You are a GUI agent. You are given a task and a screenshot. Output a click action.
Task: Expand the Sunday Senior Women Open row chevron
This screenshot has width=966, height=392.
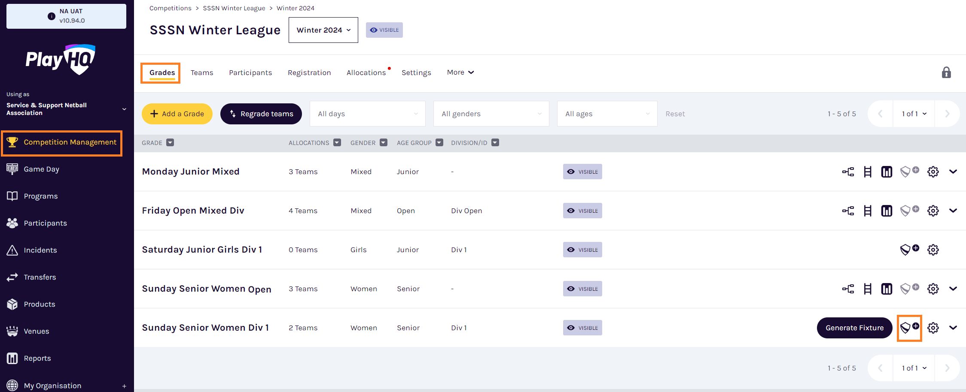click(x=953, y=289)
